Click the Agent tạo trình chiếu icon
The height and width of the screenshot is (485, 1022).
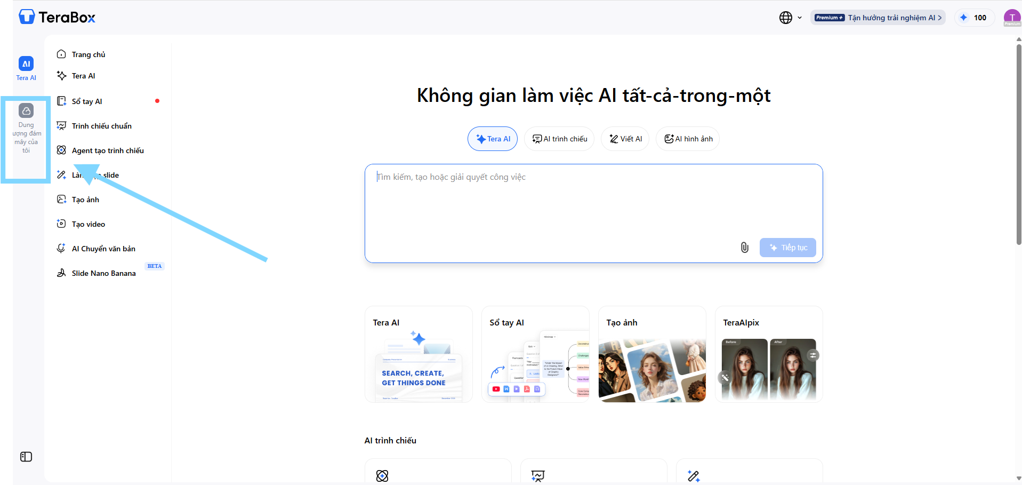coord(61,150)
